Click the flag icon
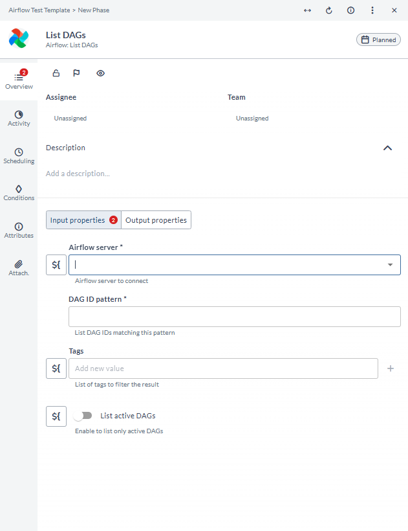The image size is (408, 531). click(x=77, y=73)
